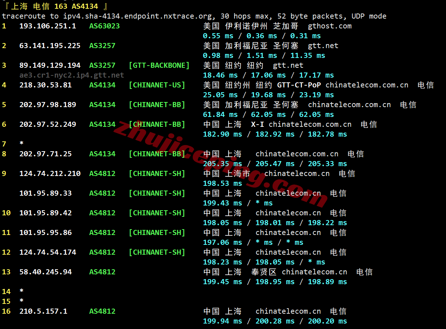The width and height of the screenshot is (446, 329).
Task: Click the gthost.com hostname on hop 1
Action: coord(329,26)
